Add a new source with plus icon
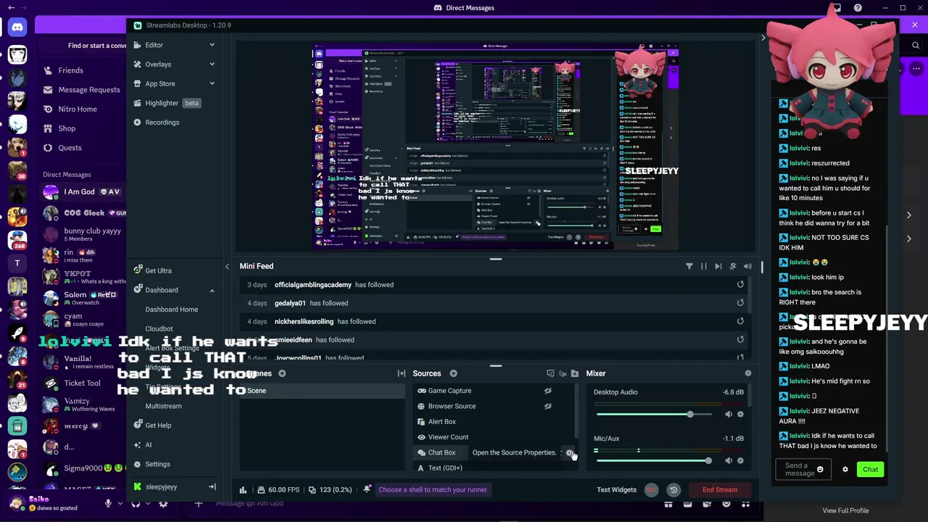The image size is (928, 522). (453, 373)
